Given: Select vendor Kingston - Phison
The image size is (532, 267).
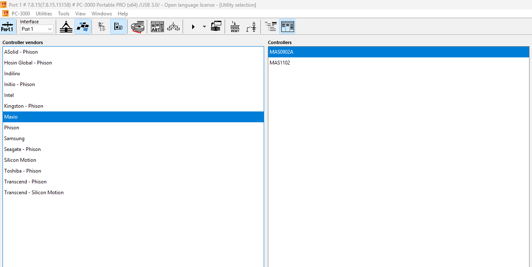Looking at the screenshot, I should pos(133,106).
